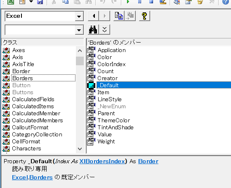Click the Run green play icon
Screen dimensions: 231x188
point(128,2)
